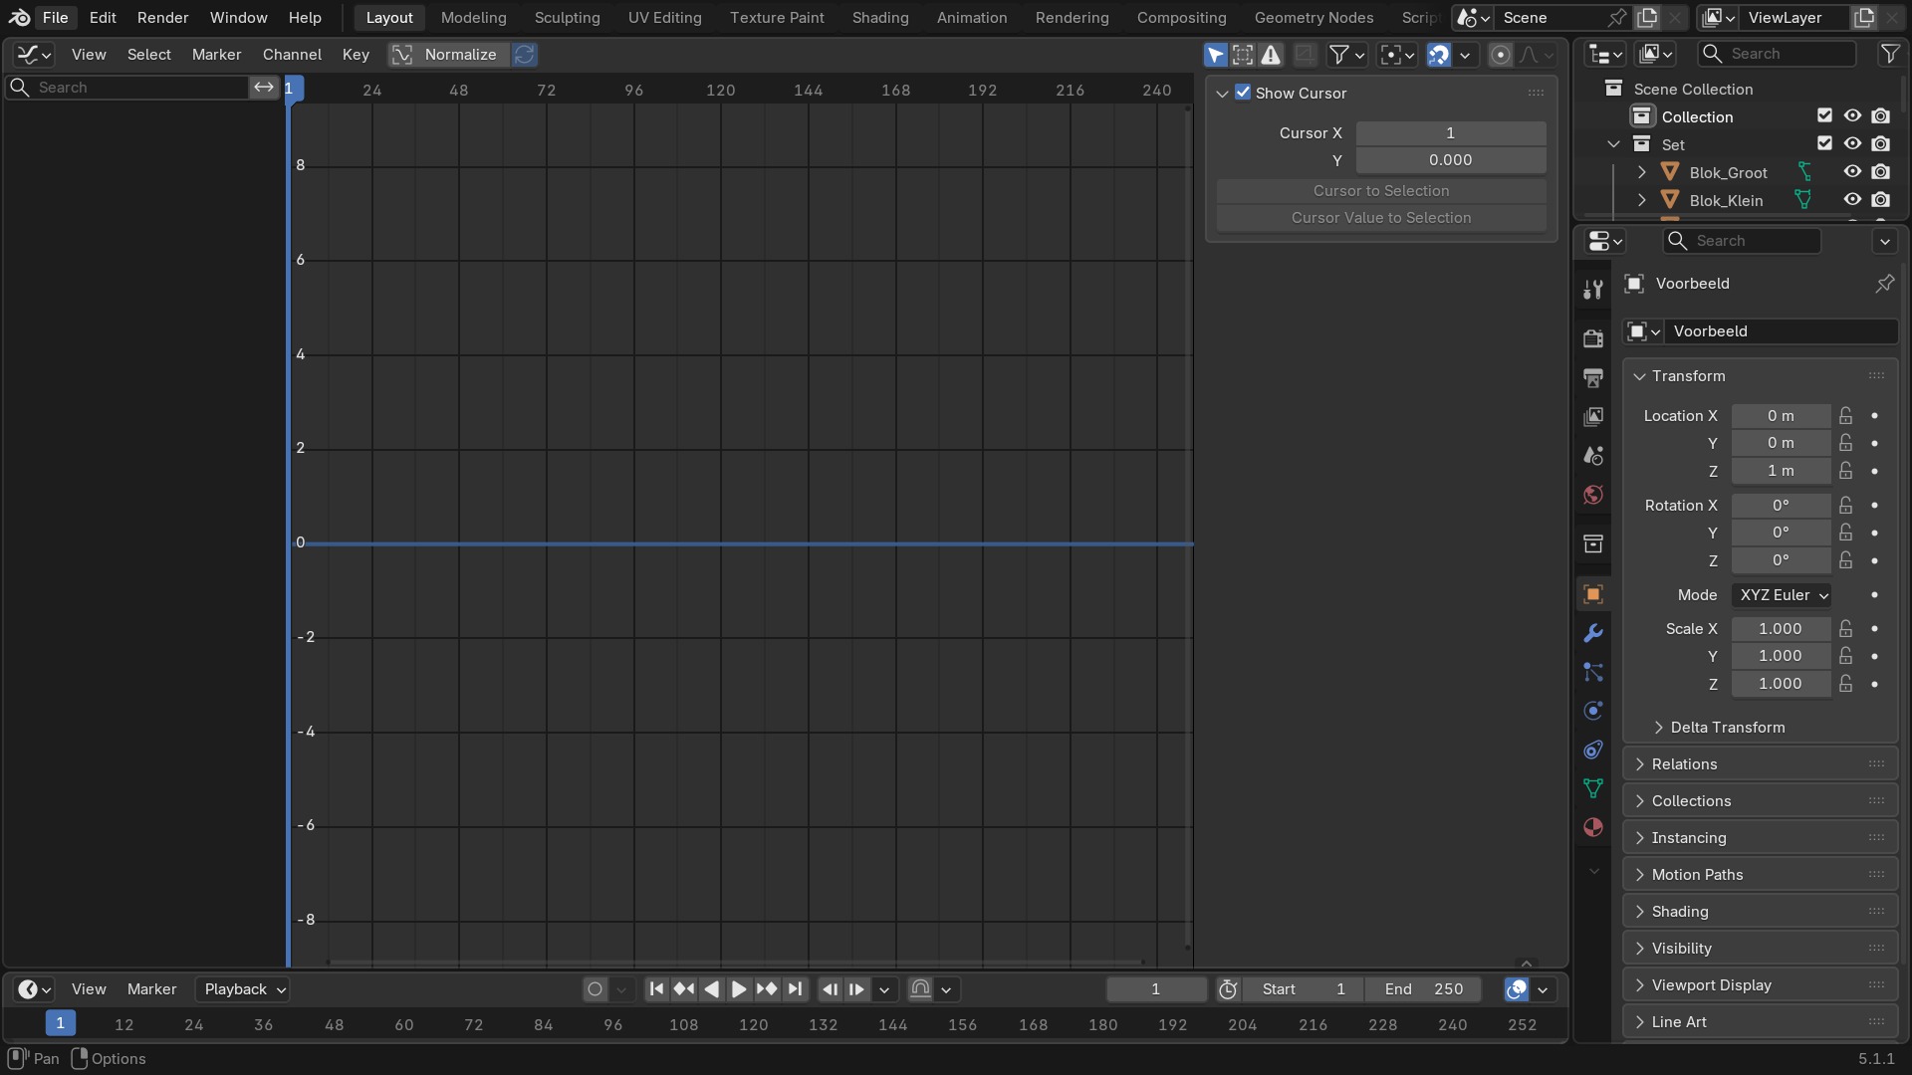
Task: Toggle the Show Cursor checkbox
Action: pyautogui.click(x=1243, y=93)
